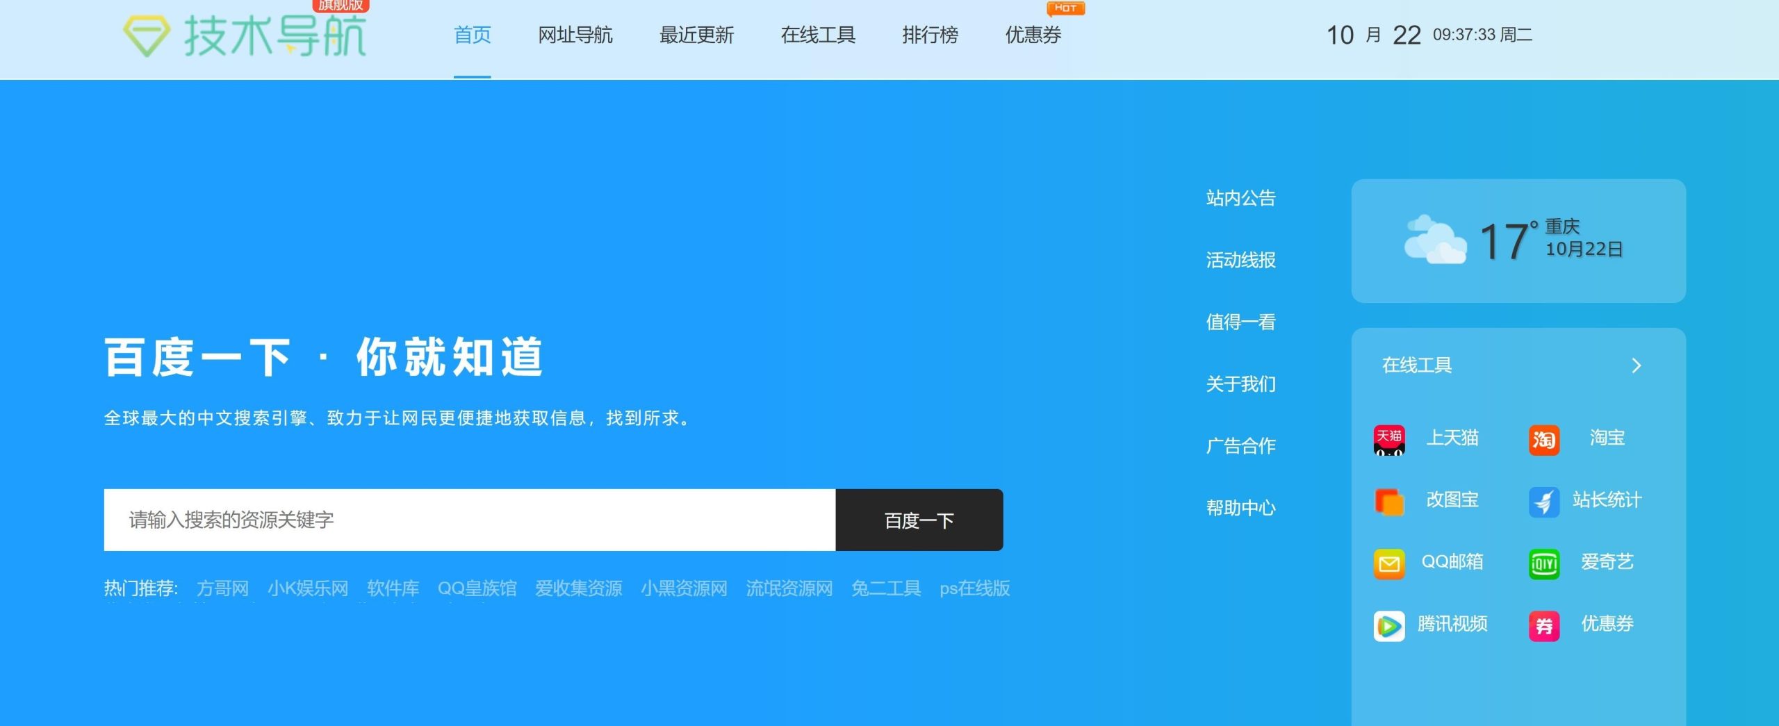Open 腾讯视频 video icon
Screen dimensions: 1779x726
coord(1388,625)
